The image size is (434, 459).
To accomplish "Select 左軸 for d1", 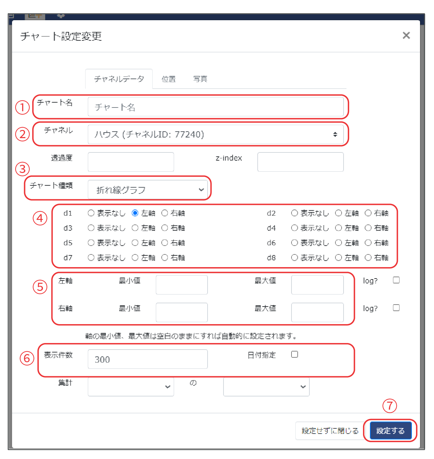I will 135,213.
